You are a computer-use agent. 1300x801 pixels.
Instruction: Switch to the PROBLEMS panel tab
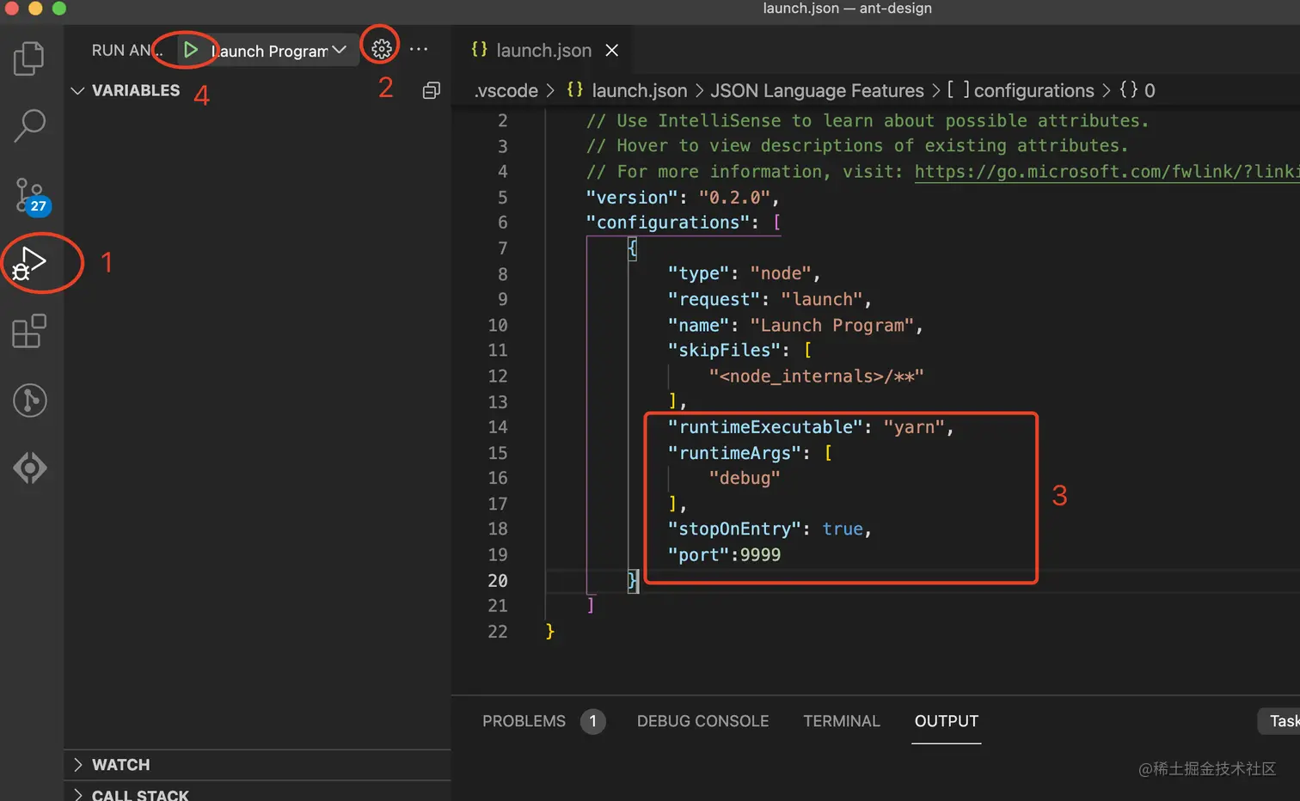pyautogui.click(x=524, y=721)
